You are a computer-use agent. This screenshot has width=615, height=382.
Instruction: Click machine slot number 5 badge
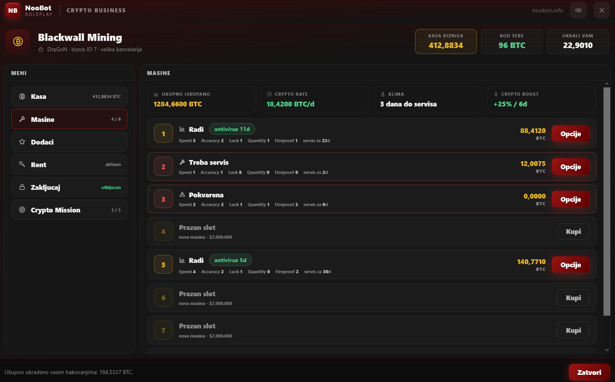pyautogui.click(x=163, y=265)
